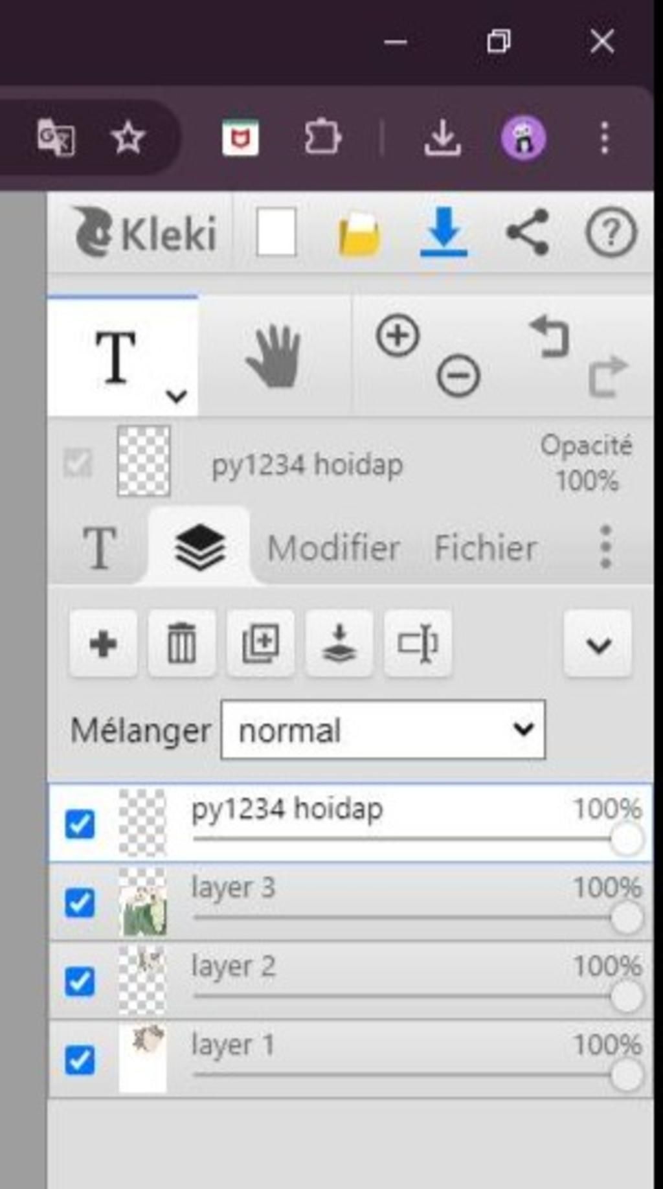The width and height of the screenshot is (663, 1189).
Task: Expand the layer options chevron button
Action: coord(598,644)
